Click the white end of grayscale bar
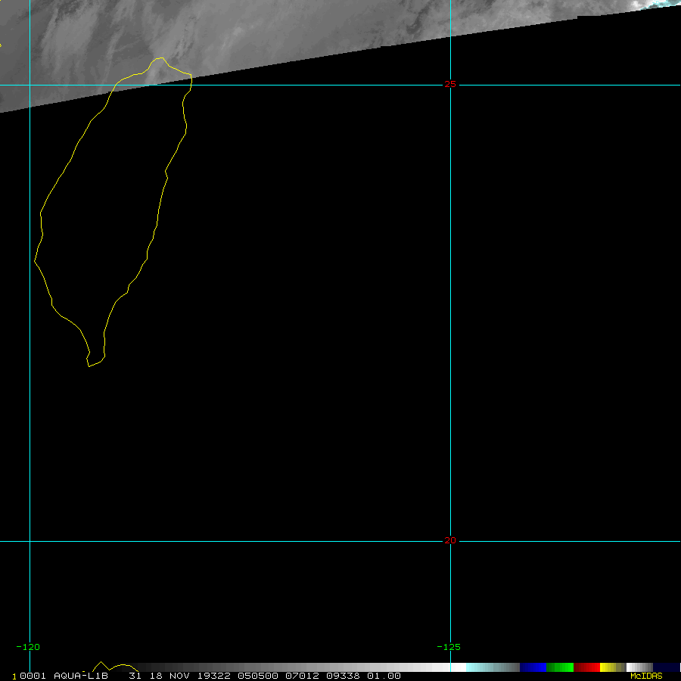Viewport: 681px width, 681px height. [x=454, y=667]
